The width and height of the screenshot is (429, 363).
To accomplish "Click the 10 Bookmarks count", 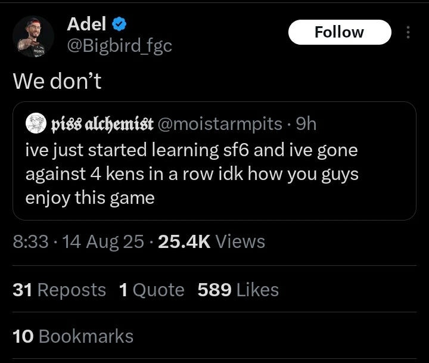I will point(73,336).
